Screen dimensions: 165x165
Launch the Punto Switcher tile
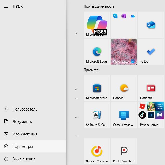click(124, 151)
